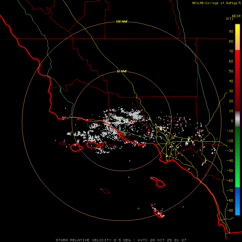The width and height of the screenshot is (242, 242).
Task: Click the KVTX radar site identifier
Action: pyautogui.click(x=143, y=240)
